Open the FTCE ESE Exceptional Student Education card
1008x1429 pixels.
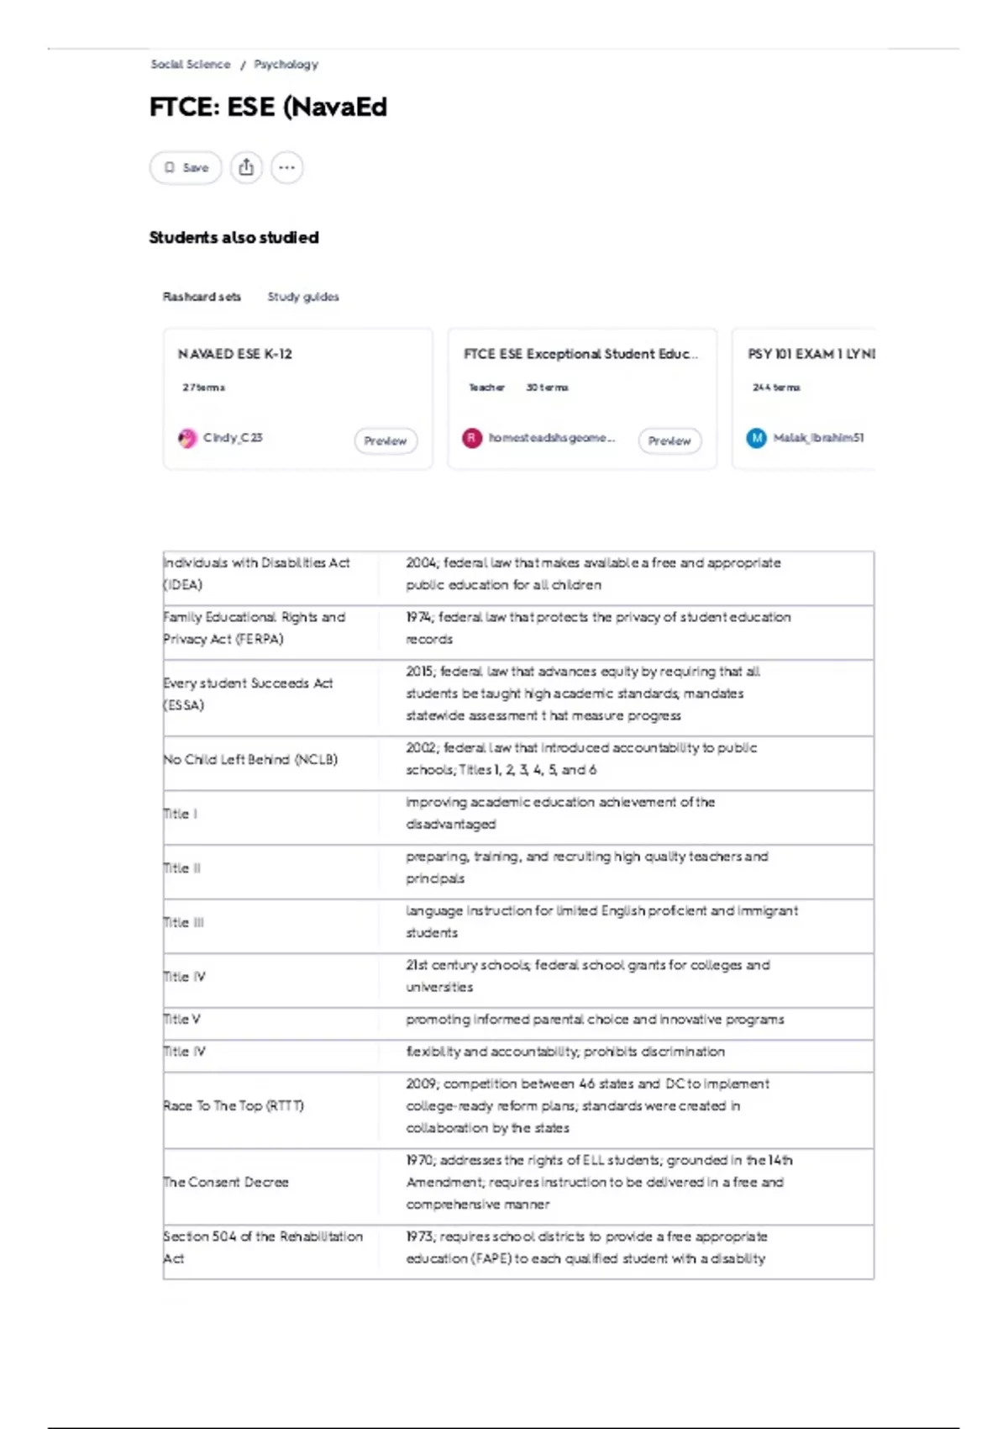tap(582, 398)
